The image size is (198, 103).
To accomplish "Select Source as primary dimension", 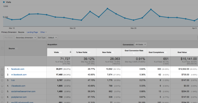I will [x=21, y=32].
